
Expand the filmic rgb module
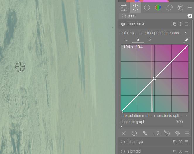(x=135, y=141)
